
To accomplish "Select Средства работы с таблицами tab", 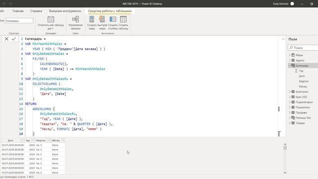I will 110,11.
